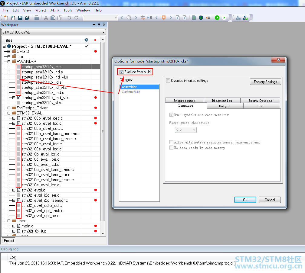Click the Compile toolbar icon
The width and height of the screenshot is (305, 273).
(194, 18)
